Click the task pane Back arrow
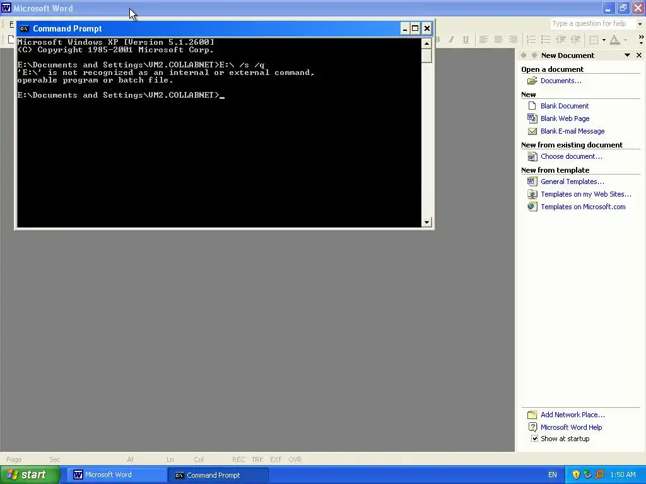The width and height of the screenshot is (646, 484). (524, 55)
